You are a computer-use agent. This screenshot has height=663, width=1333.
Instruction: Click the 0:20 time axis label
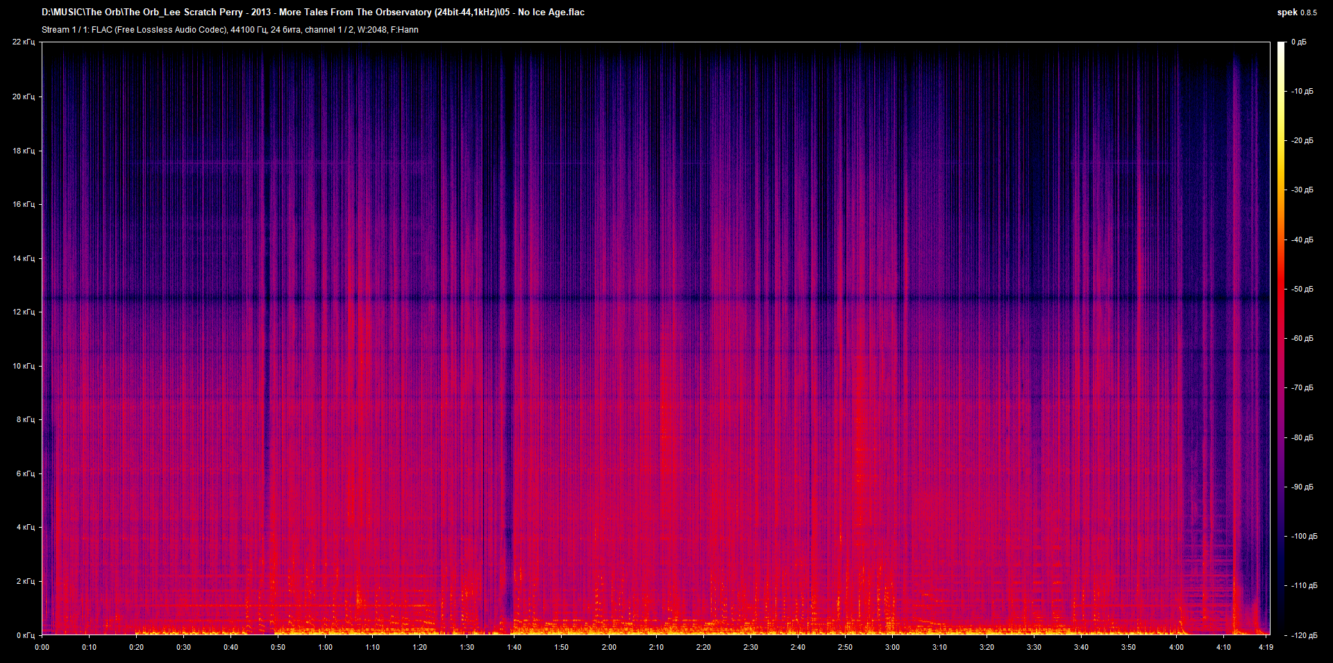pos(136,647)
